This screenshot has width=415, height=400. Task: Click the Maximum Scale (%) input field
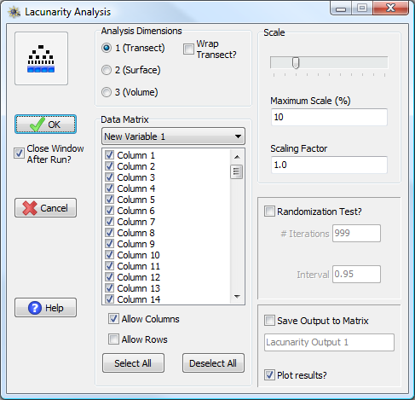[329, 117]
